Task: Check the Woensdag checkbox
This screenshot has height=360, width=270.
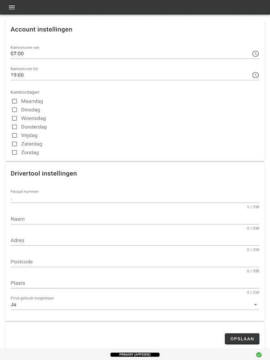Action: tap(14, 118)
